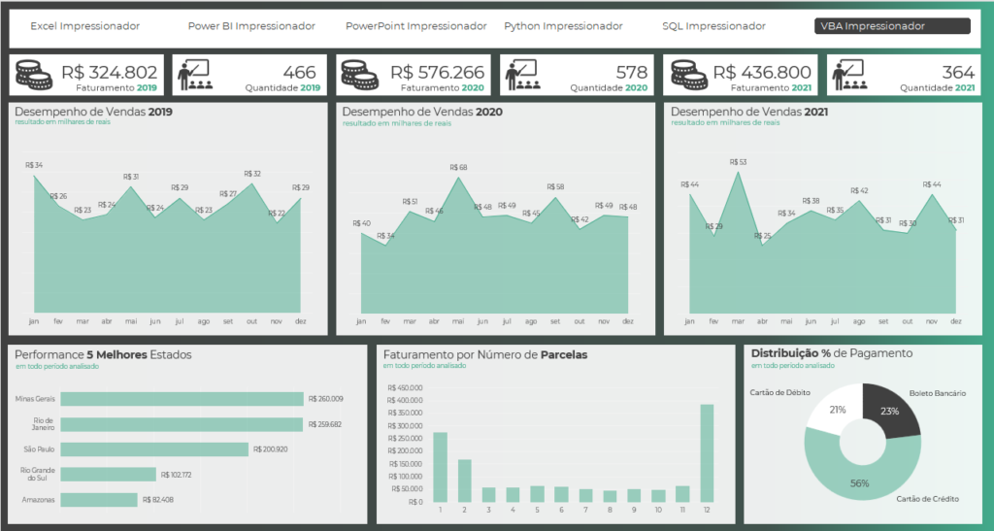This screenshot has height=531, width=994.
Task: Click the Cartão de Débito legend label
Action: pyautogui.click(x=779, y=393)
